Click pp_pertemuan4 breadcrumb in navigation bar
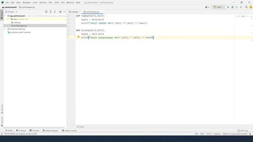253x142 pixels. (9, 7)
